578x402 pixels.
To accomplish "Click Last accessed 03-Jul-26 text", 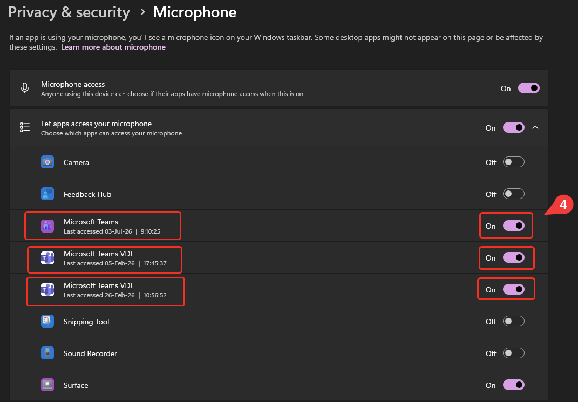I will pos(112,231).
